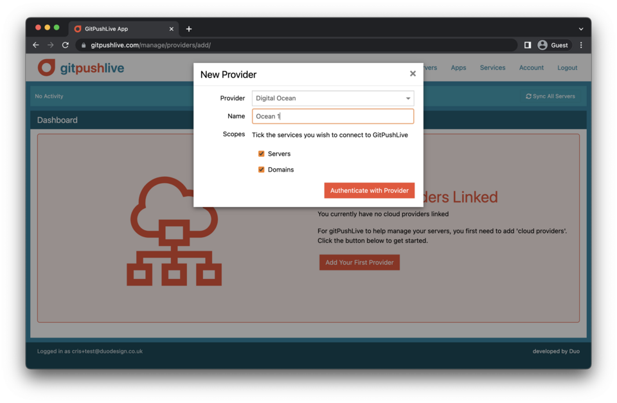Reload the page with the refresh icon

[66, 45]
